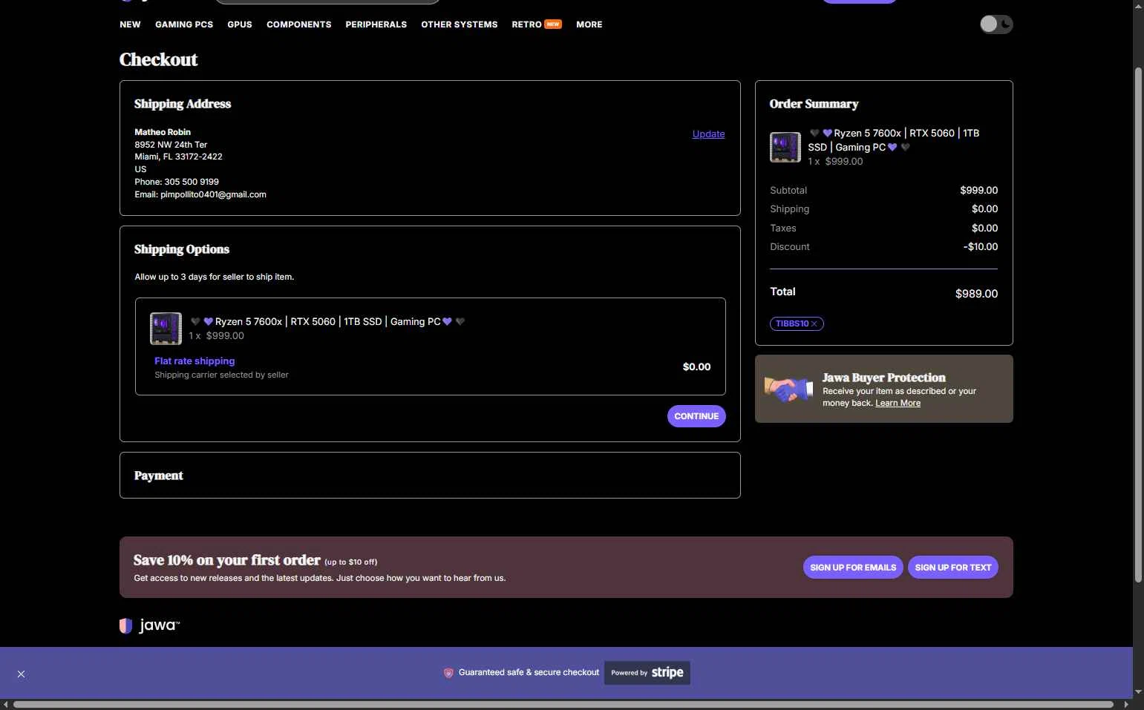Click the Matheo Robin name
The height and width of the screenshot is (710, 1144).
[x=163, y=132]
